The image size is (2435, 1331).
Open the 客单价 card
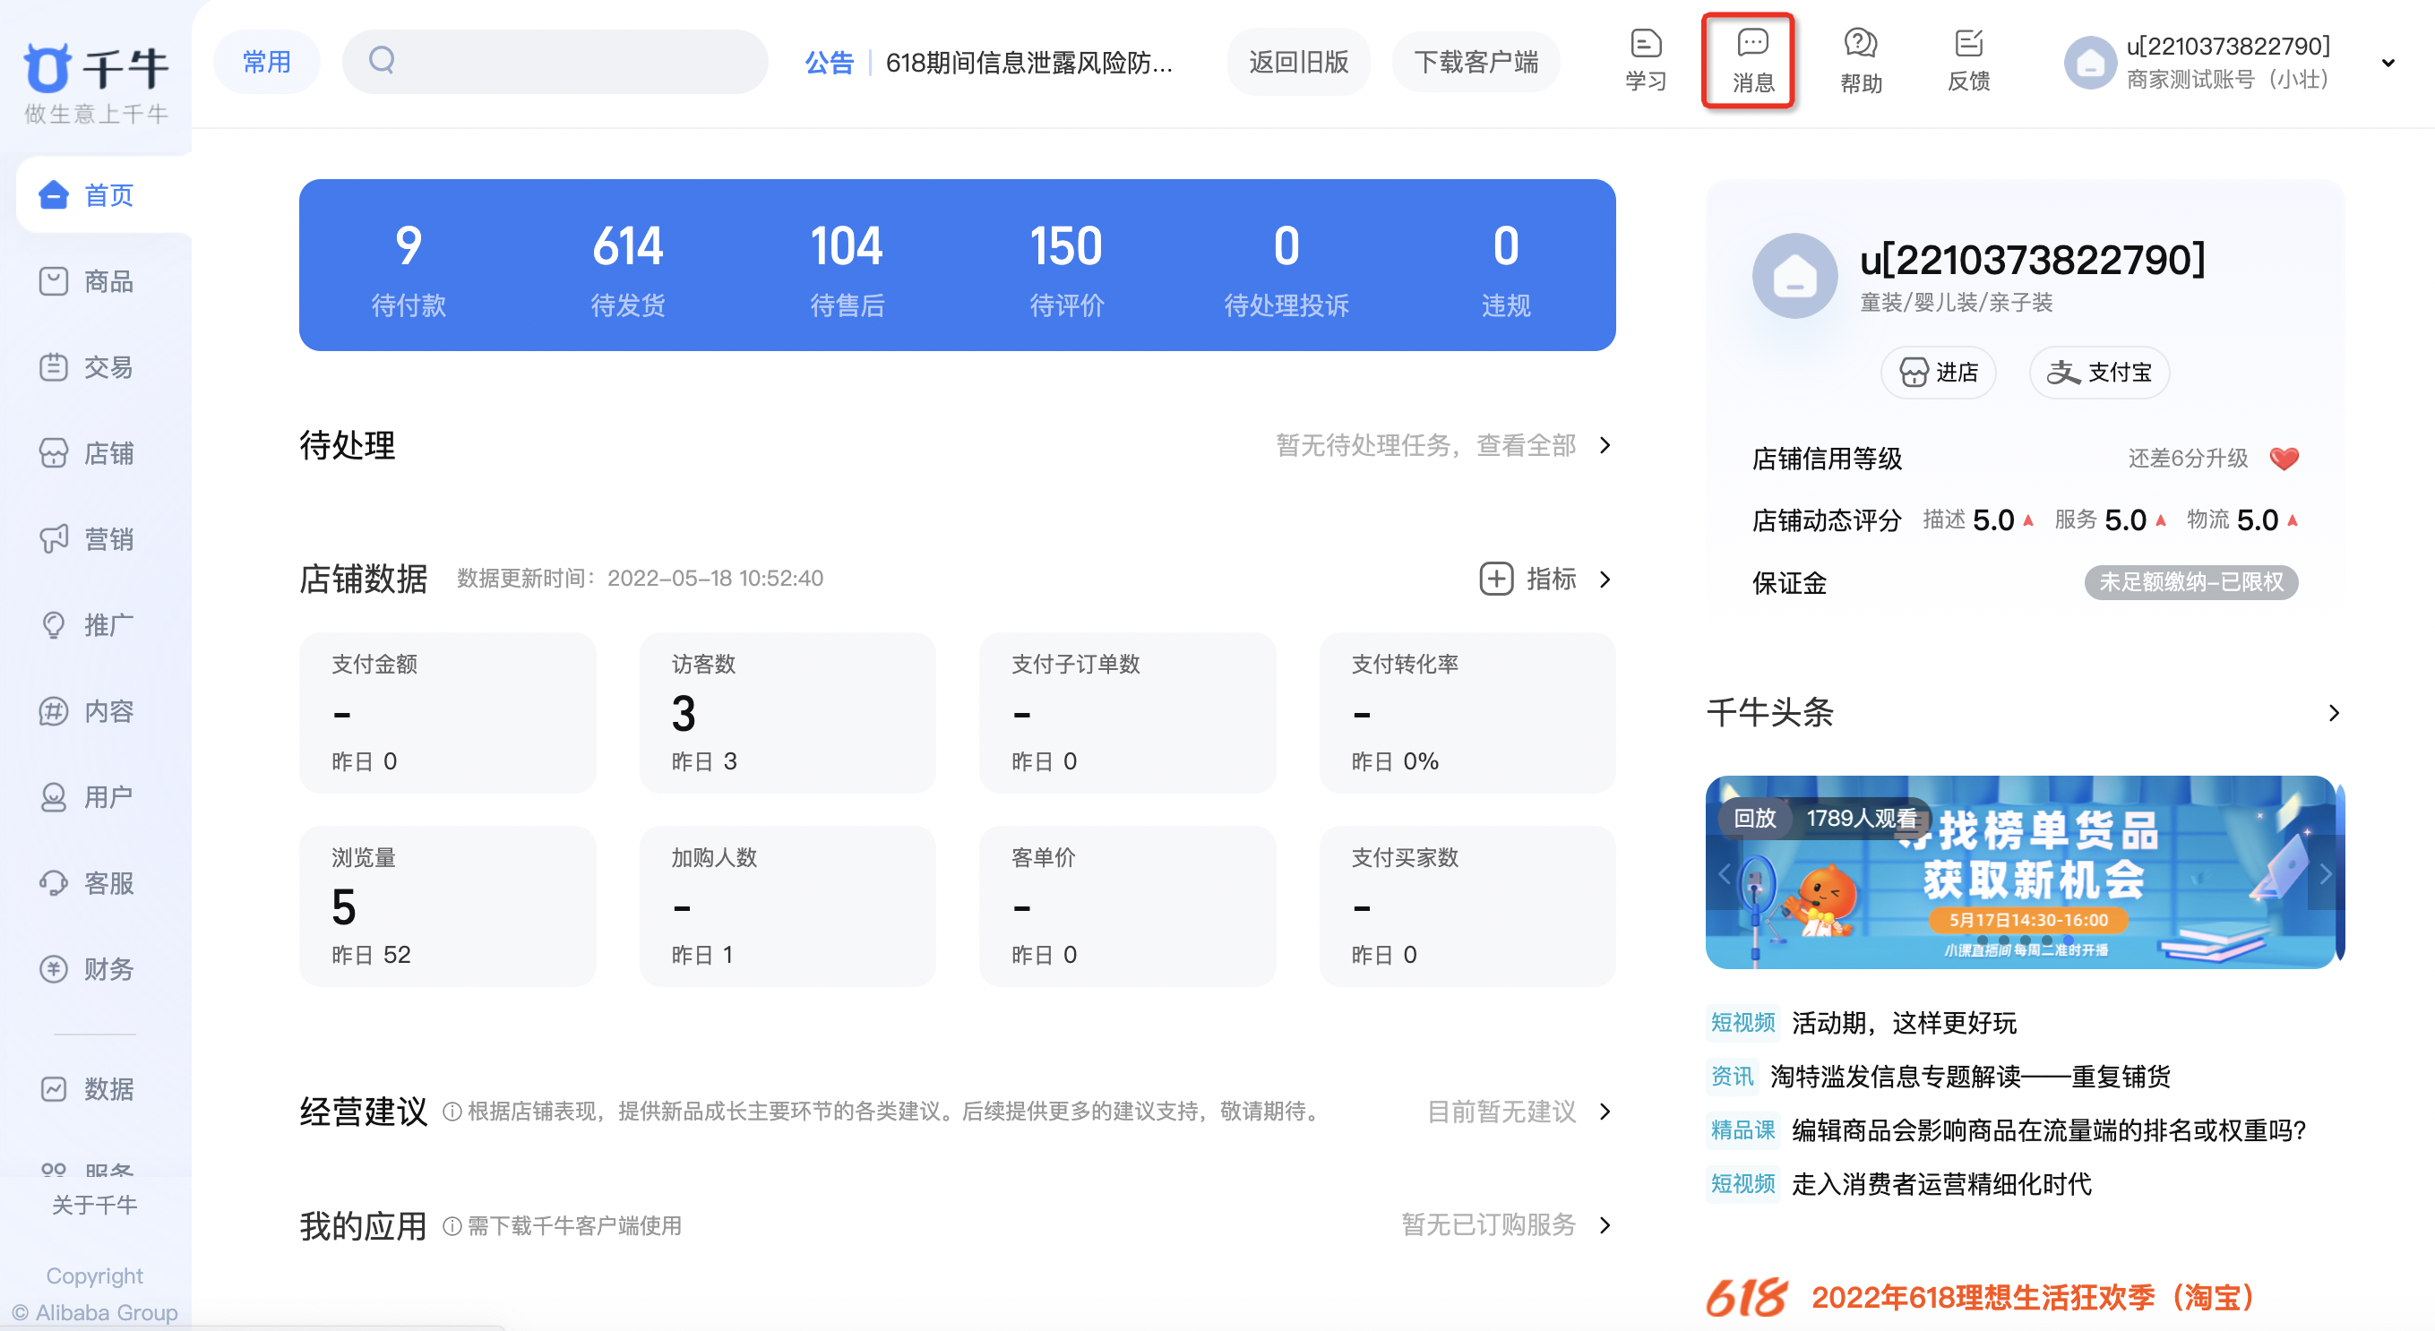point(1128,906)
